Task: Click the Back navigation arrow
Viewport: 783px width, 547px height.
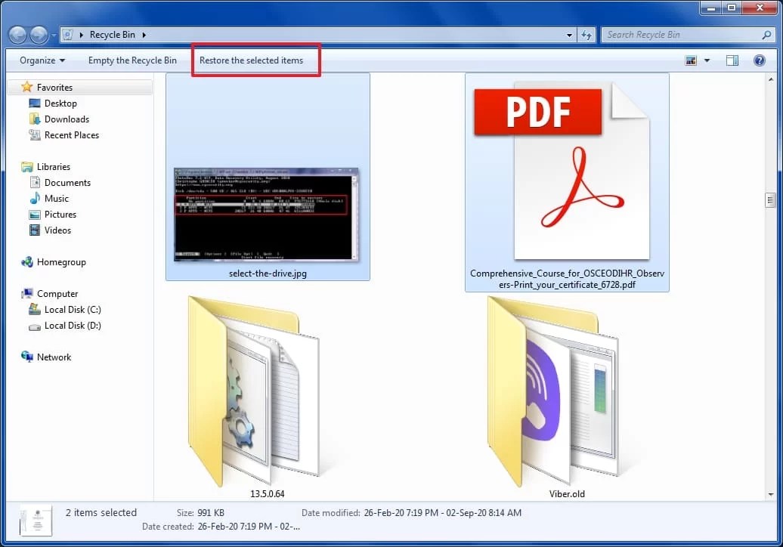Action: tap(17, 34)
